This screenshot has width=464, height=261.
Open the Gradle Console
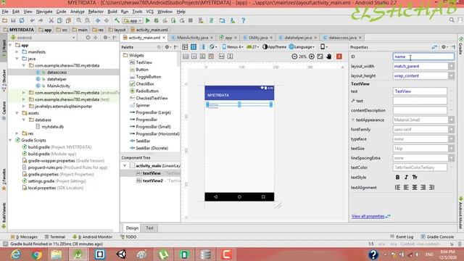click(437, 237)
